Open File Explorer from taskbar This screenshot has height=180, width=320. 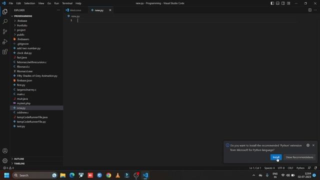[x=63, y=175]
